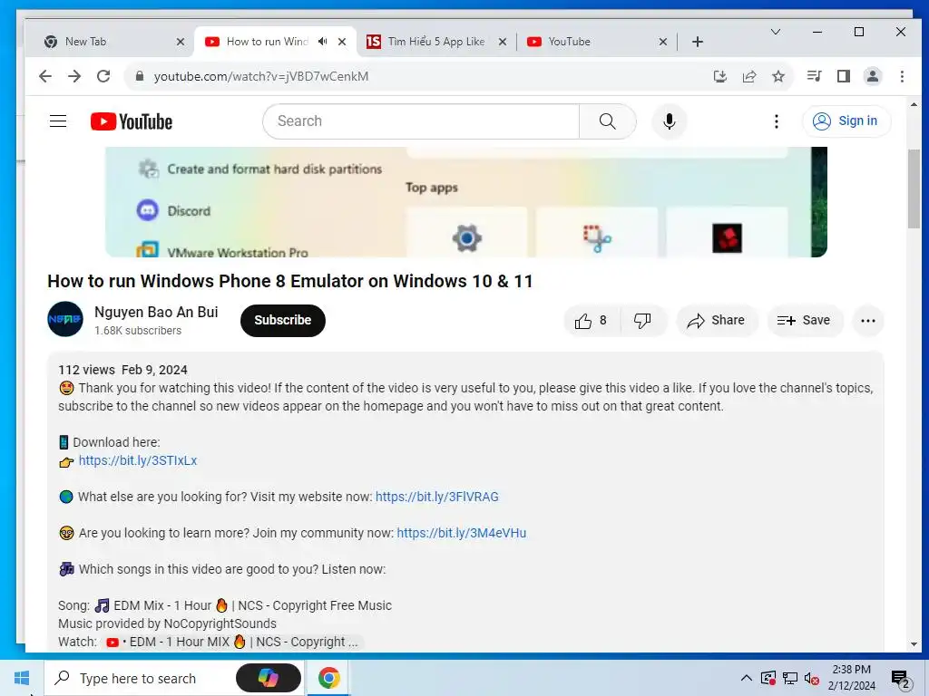
Task: Open the notification center
Action: coord(901,680)
